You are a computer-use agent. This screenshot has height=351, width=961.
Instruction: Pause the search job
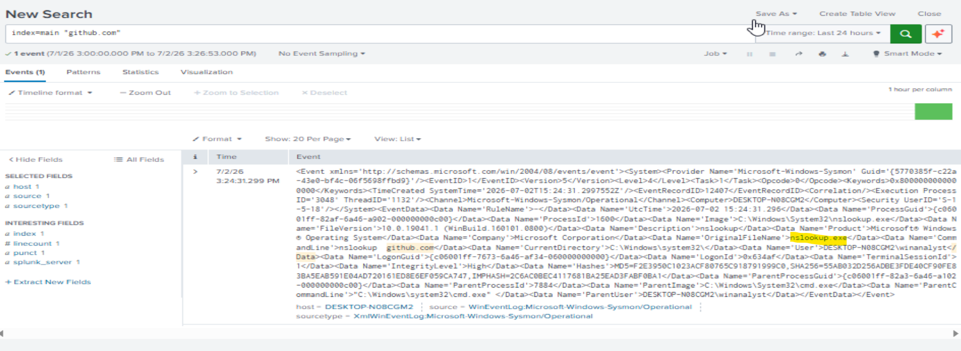point(749,54)
